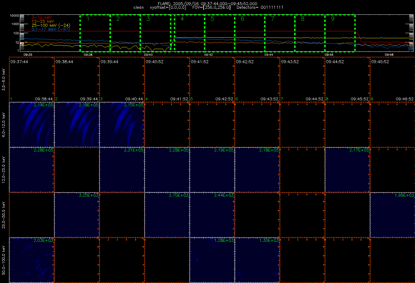The width and height of the screenshot is (415, 283).
Task: Click the 09:48 tick label on time axis
Action: 389,55
